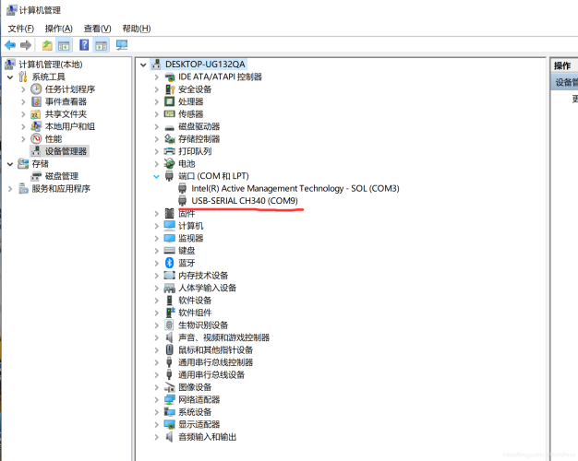The height and width of the screenshot is (461, 578).
Task: Select the 生物识别设备 category
Action: (203, 325)
